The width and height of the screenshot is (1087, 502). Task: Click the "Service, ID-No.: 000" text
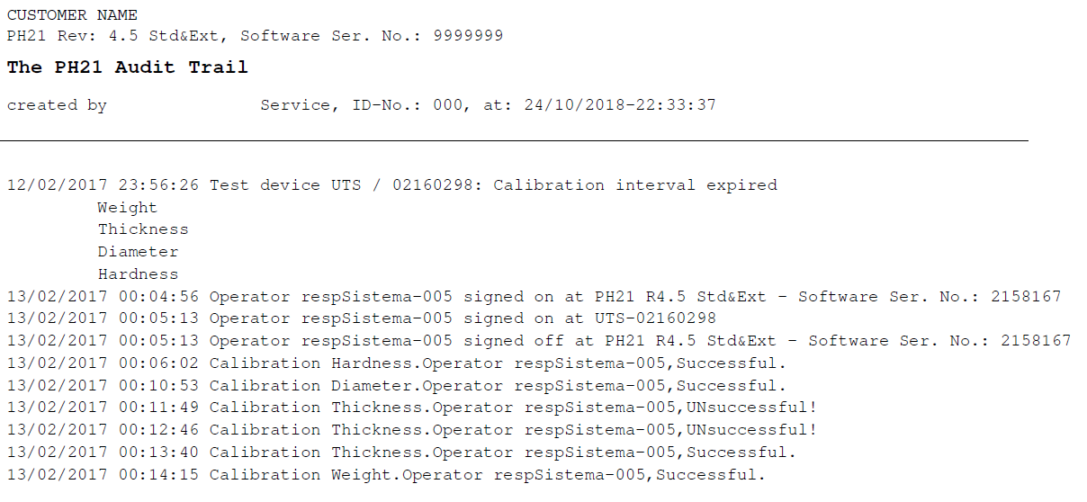(x=364, y=105)
